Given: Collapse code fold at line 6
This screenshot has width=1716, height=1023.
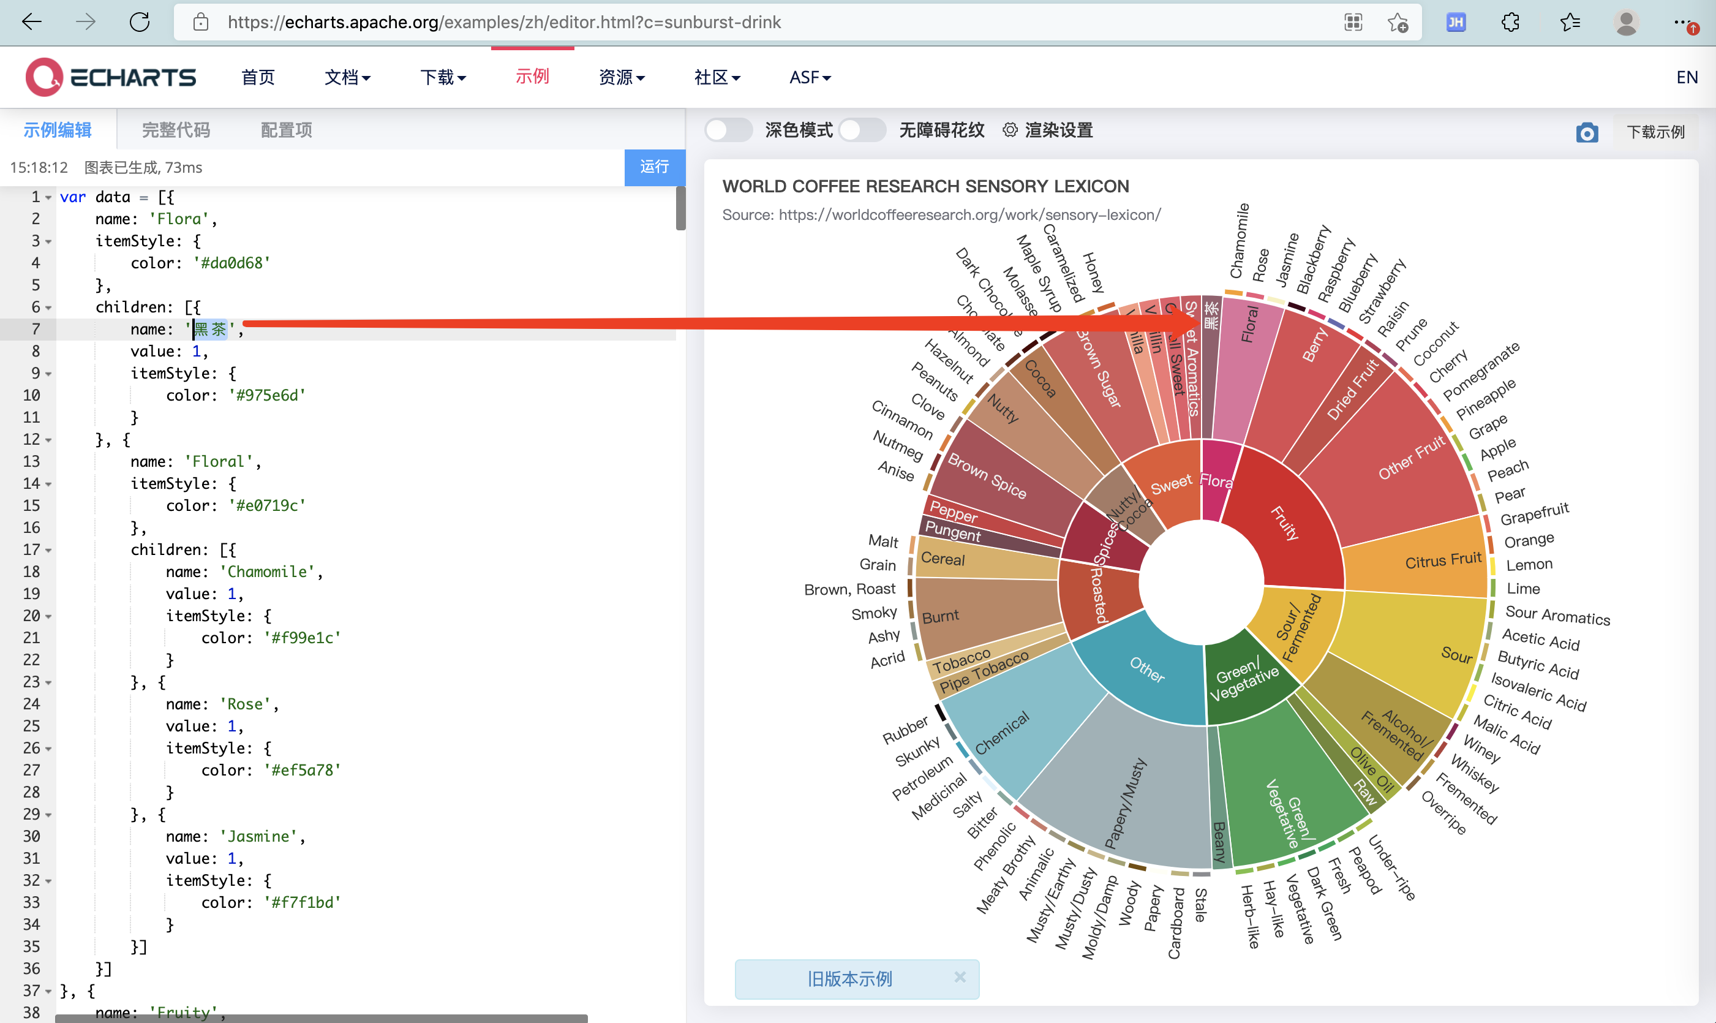Looking at the screenshot, I should 48,308.
